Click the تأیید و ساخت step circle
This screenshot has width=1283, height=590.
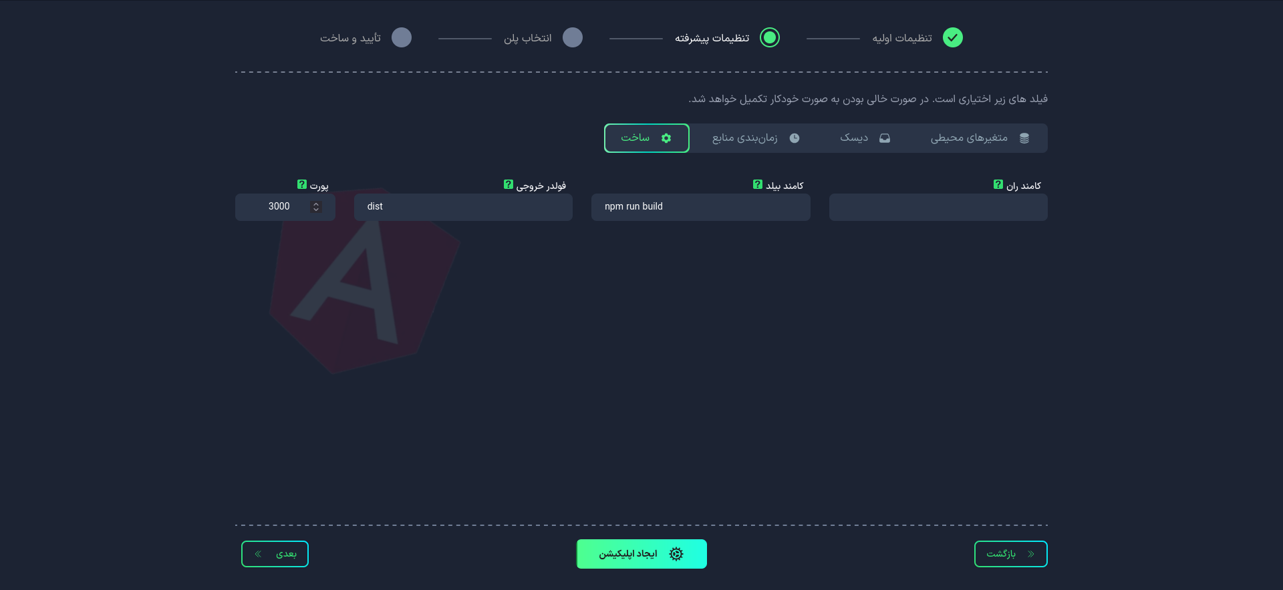click(402, 37)
